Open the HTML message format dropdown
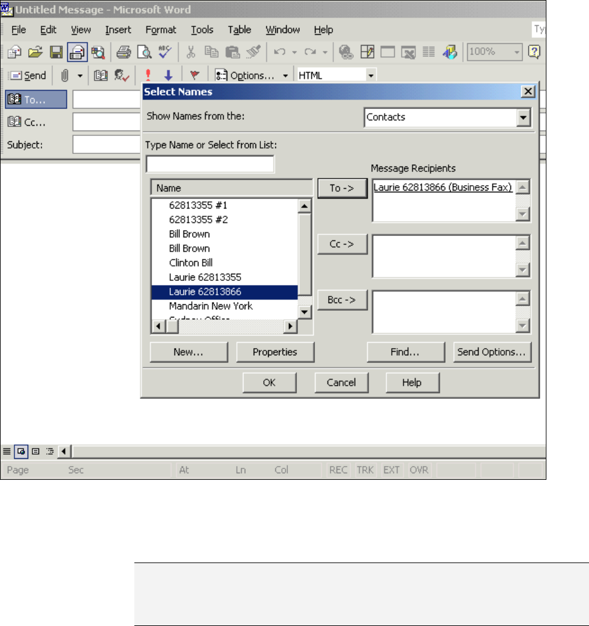 [371, 75]
